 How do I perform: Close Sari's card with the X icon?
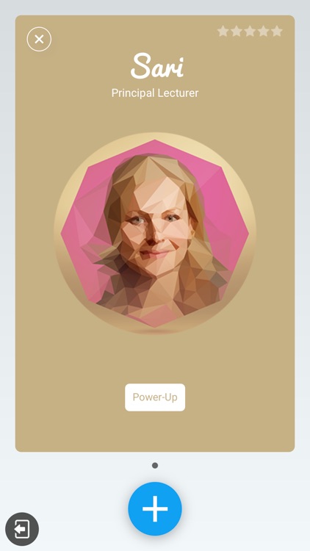[x=39, y=39]
